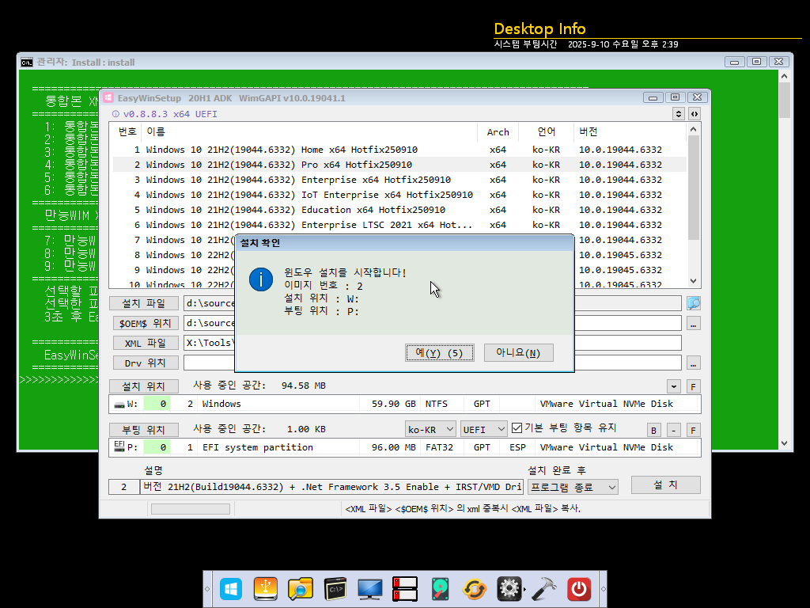Image resolution: width=810 pixels, height=608 pixels.
Task: Select the Enterprise LTSC 2021 x64 row
Action: point(399,224)
